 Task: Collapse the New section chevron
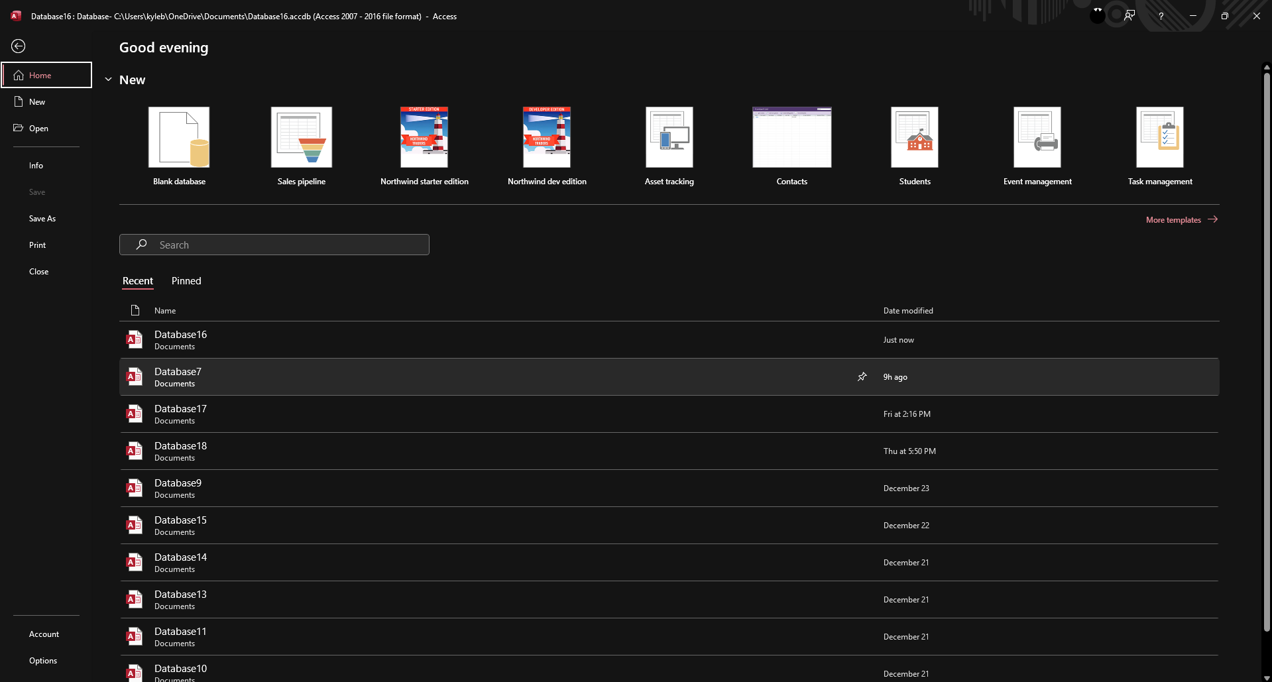click(108, 80)
